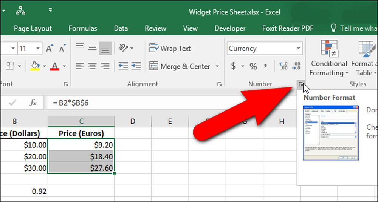The width and height of the screenshot is (378, 202).
Task: Open Format as Table gallery
Action: pos(364,58)
